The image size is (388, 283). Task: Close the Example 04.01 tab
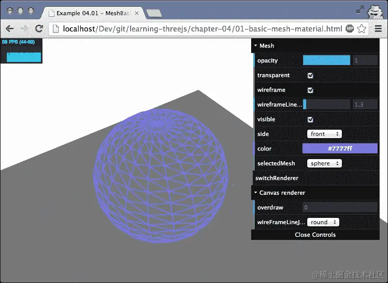[137, 13]
